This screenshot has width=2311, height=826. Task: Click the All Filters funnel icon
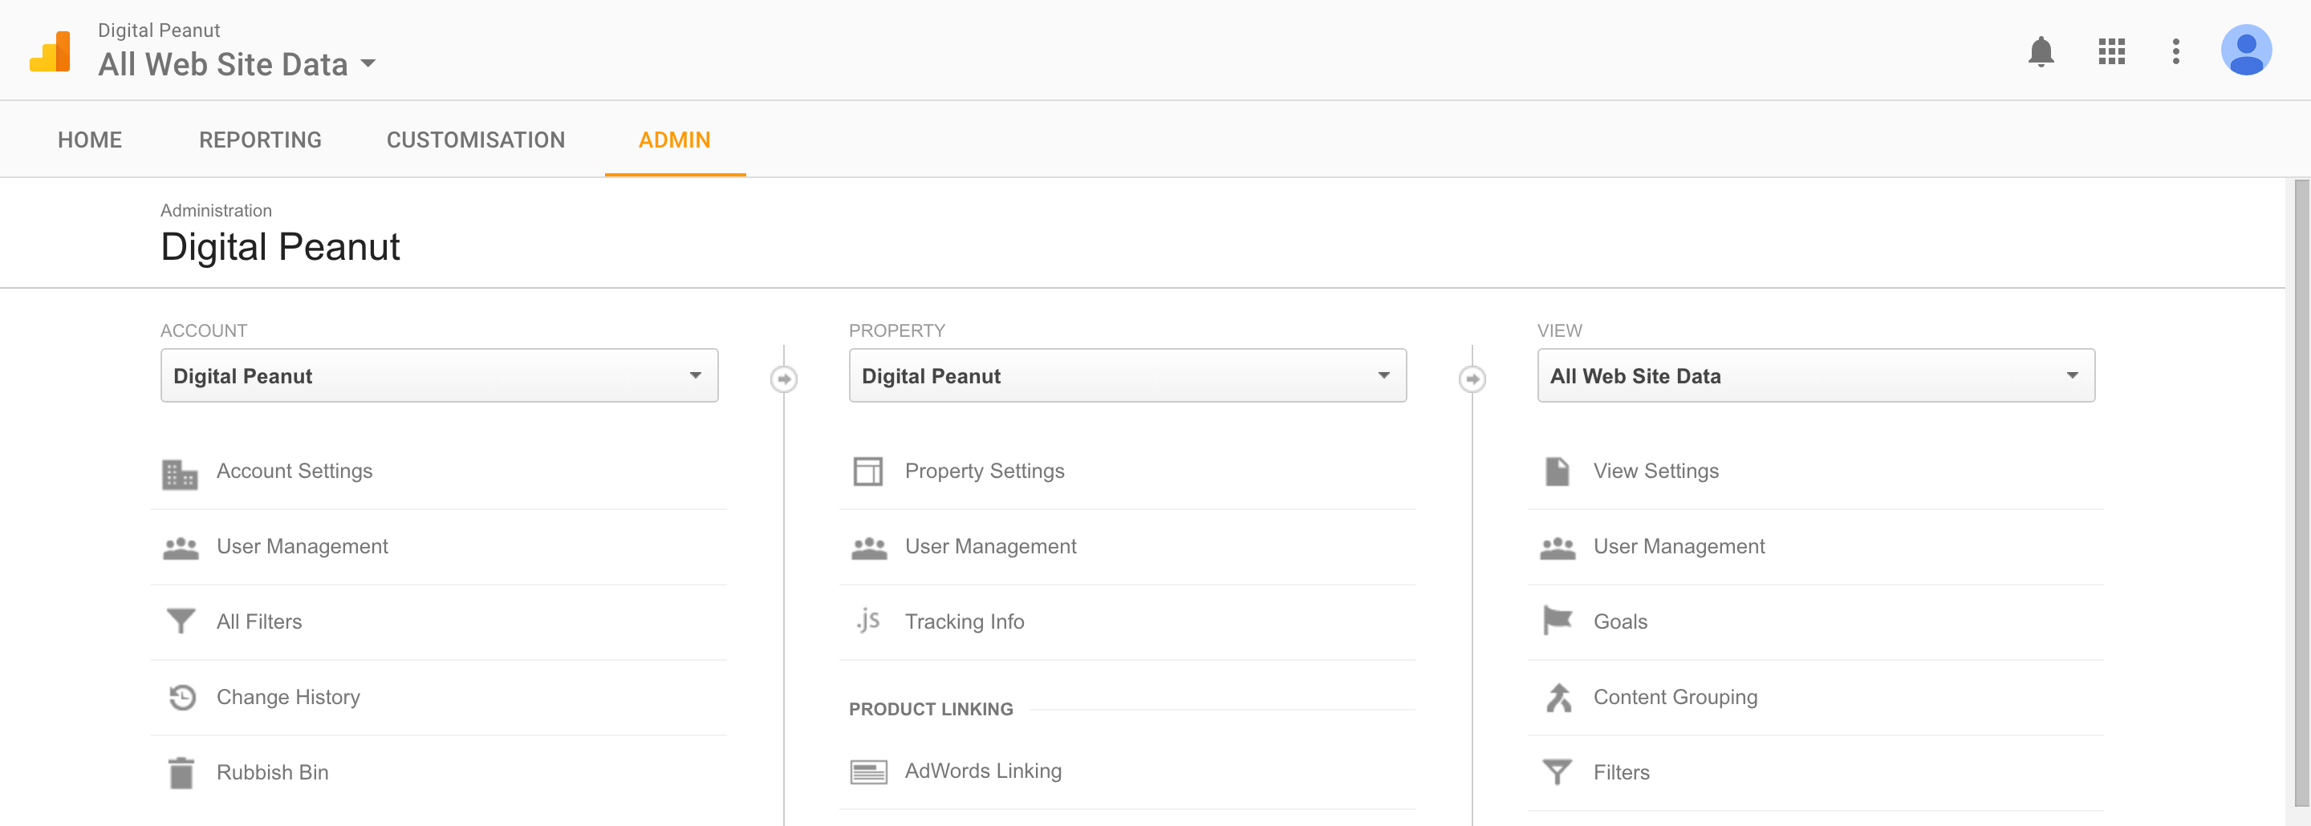pos(181,621)
